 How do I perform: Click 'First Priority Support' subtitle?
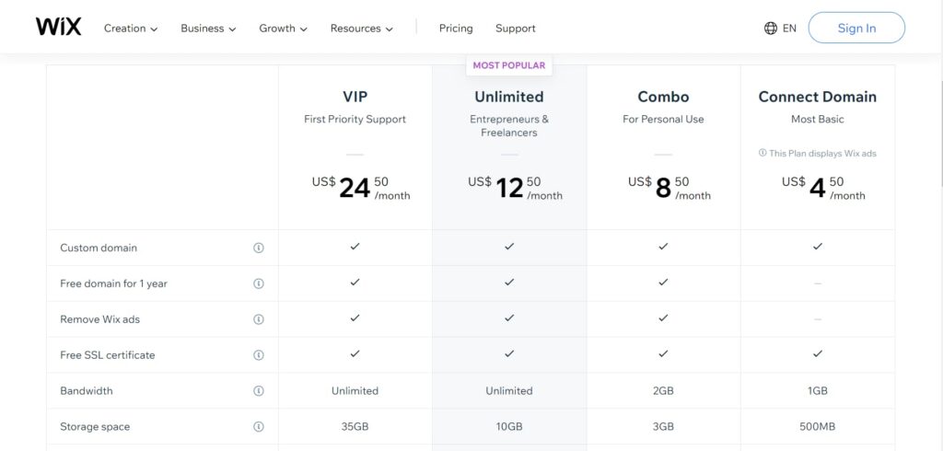point(355,119)
